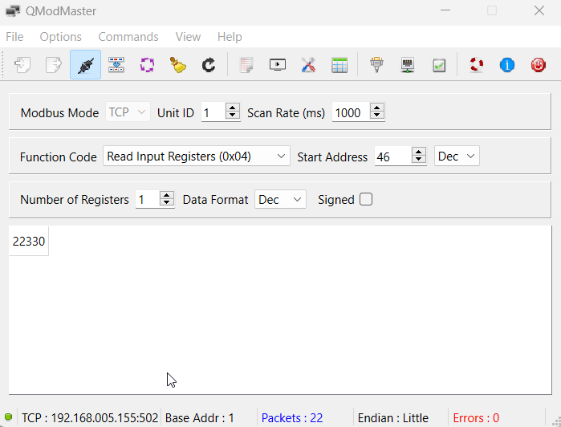561x427 pixels.
Task: Increase Unit ID with up arrow
Action: coord(233,108)
